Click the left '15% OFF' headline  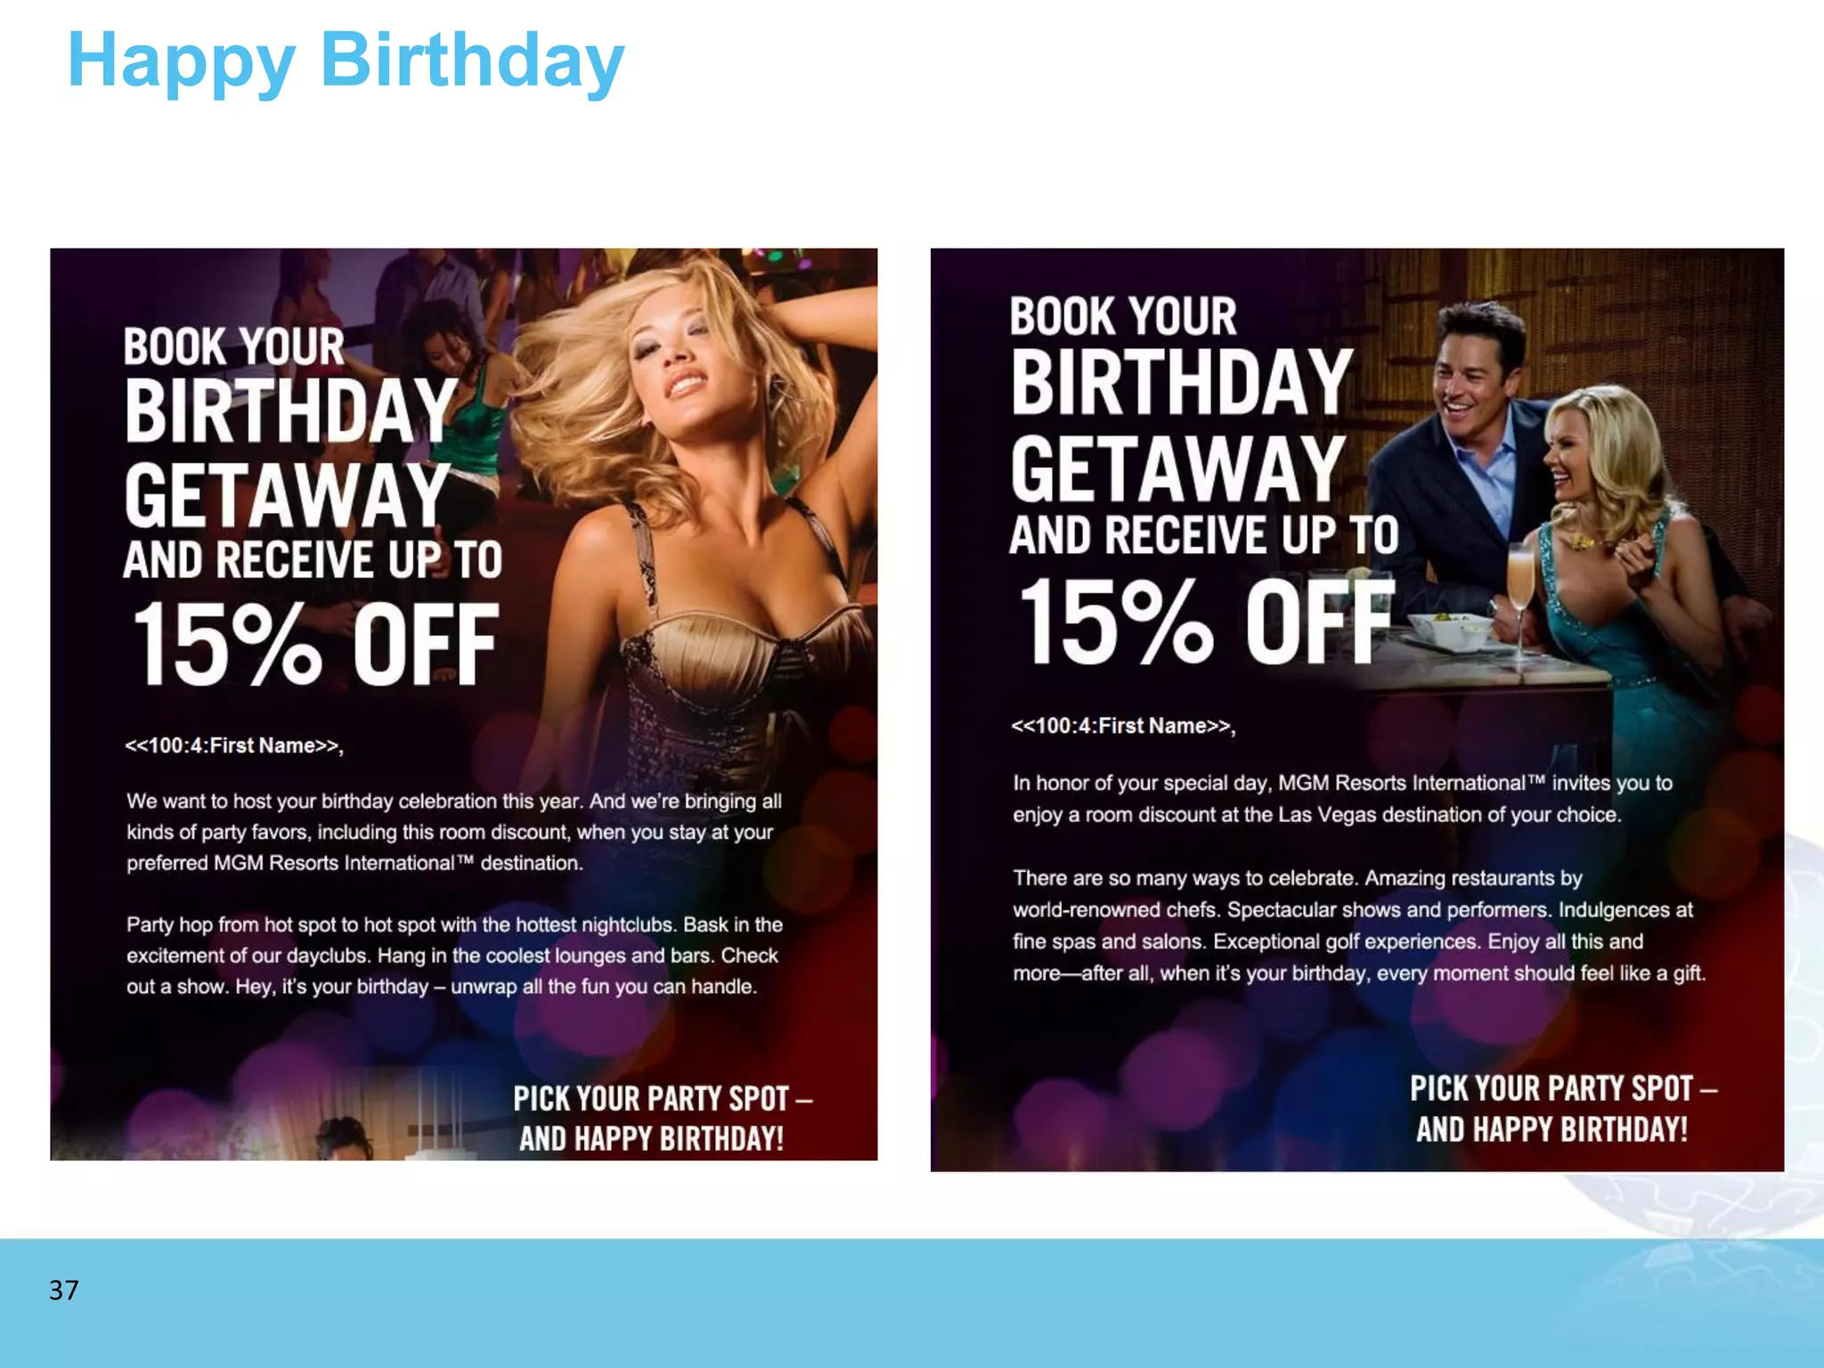point(315,644)
